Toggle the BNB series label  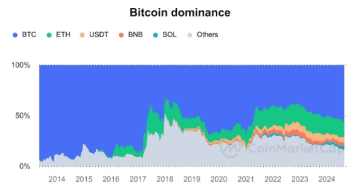coord(135,35)
